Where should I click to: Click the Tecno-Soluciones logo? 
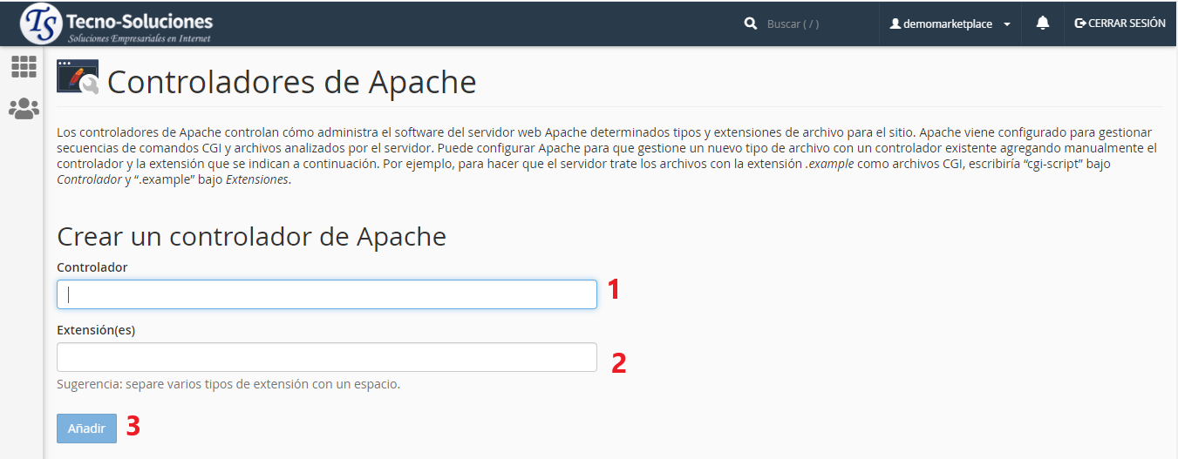[117, 24]
